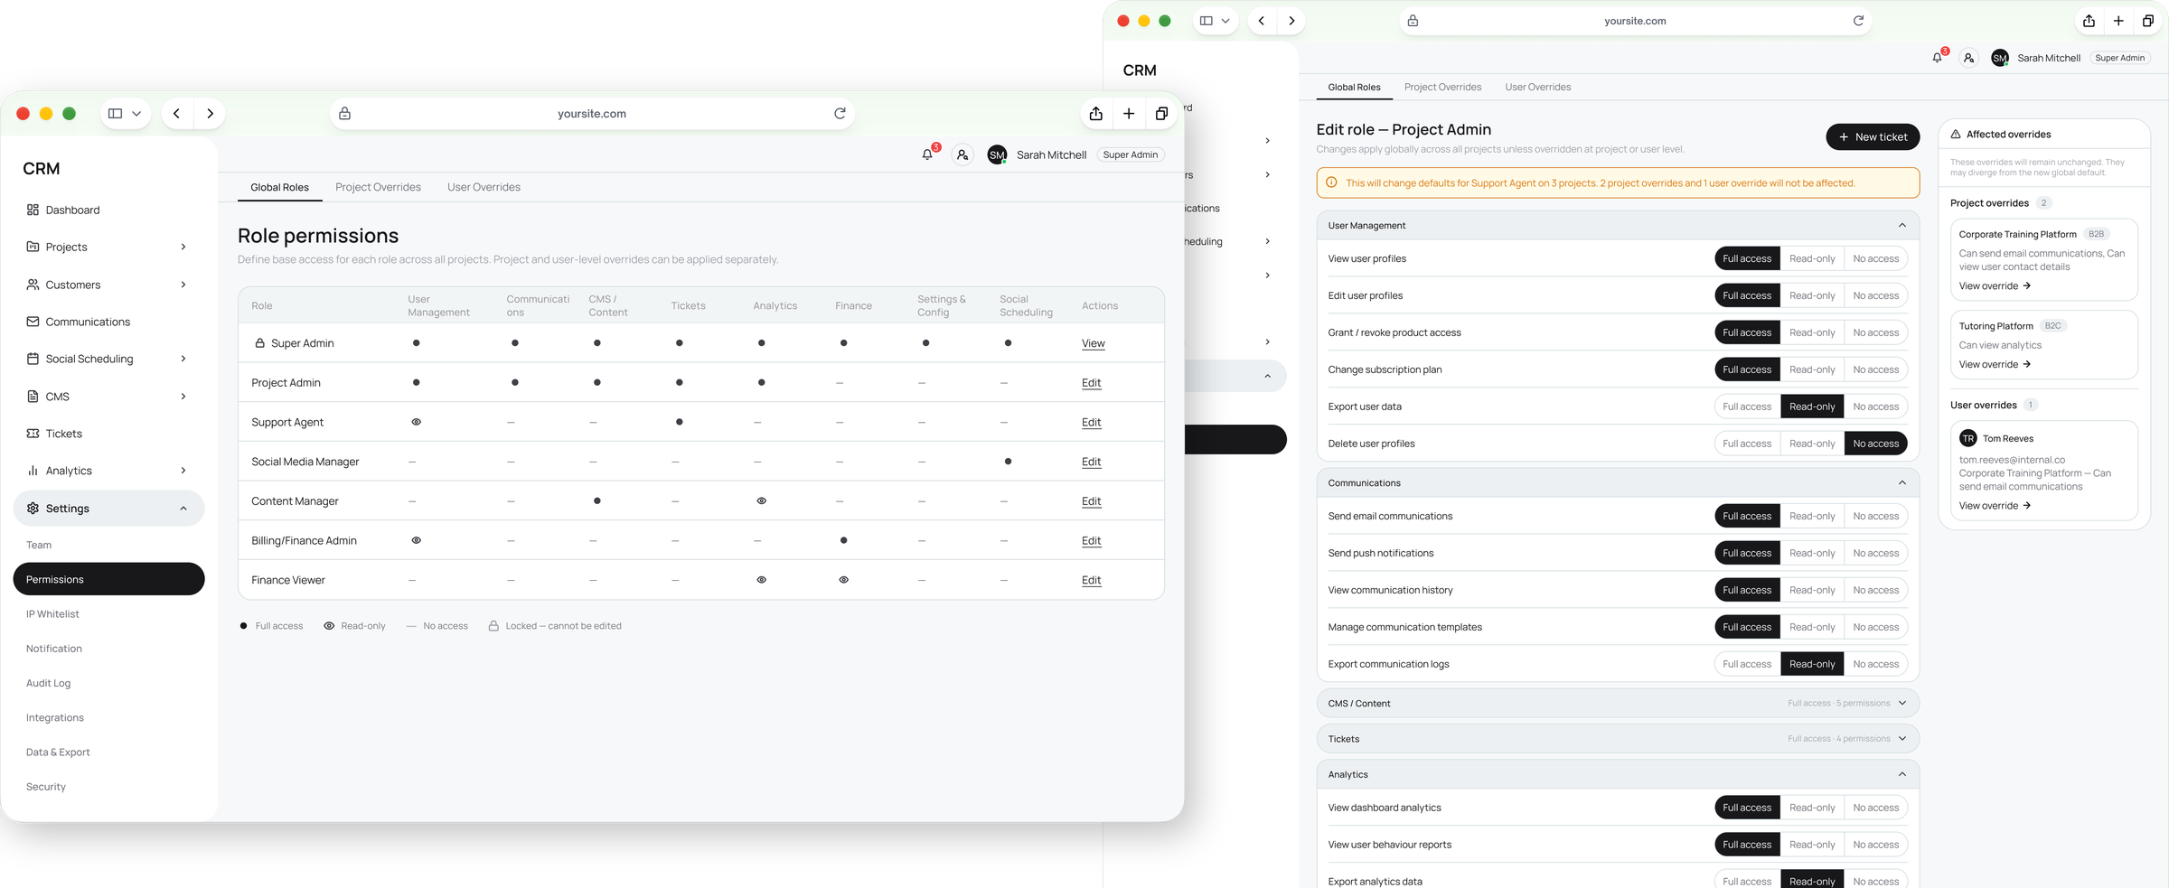Screen dimensions: 2169x888
Task: Reload the page in the front browser window
Action: point(840,113)
